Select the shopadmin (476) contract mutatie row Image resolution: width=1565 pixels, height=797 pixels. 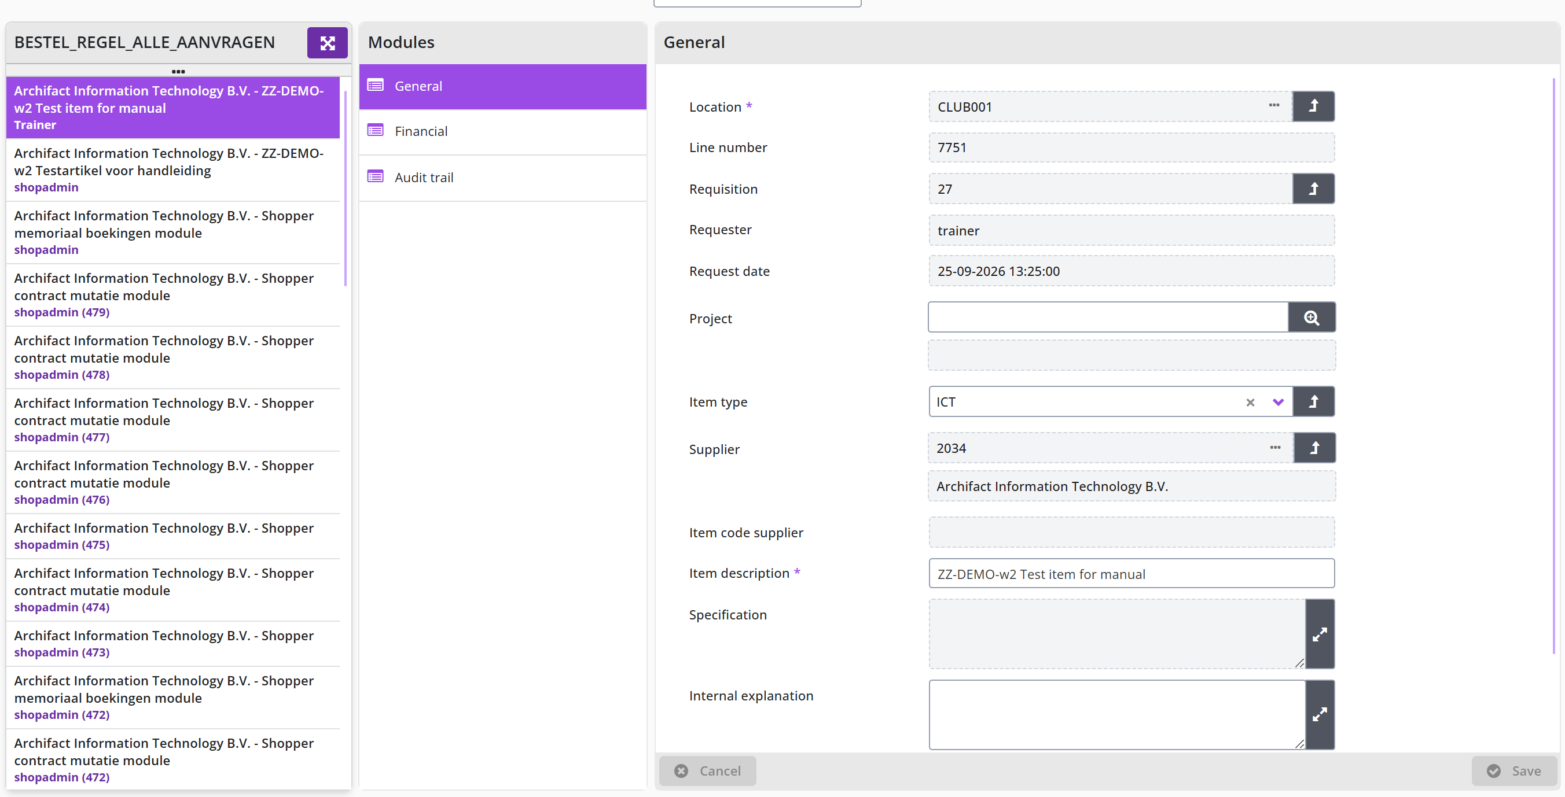[x=172, y=482]
